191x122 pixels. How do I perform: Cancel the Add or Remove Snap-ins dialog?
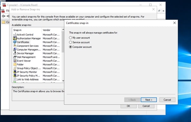point(146,106)
